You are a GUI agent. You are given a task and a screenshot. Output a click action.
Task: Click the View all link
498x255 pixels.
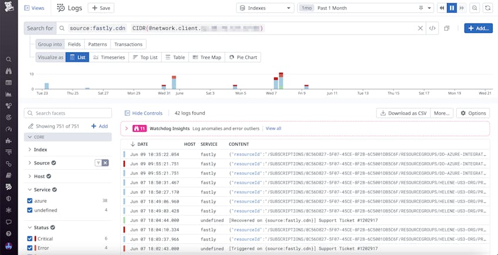(273, 129)
